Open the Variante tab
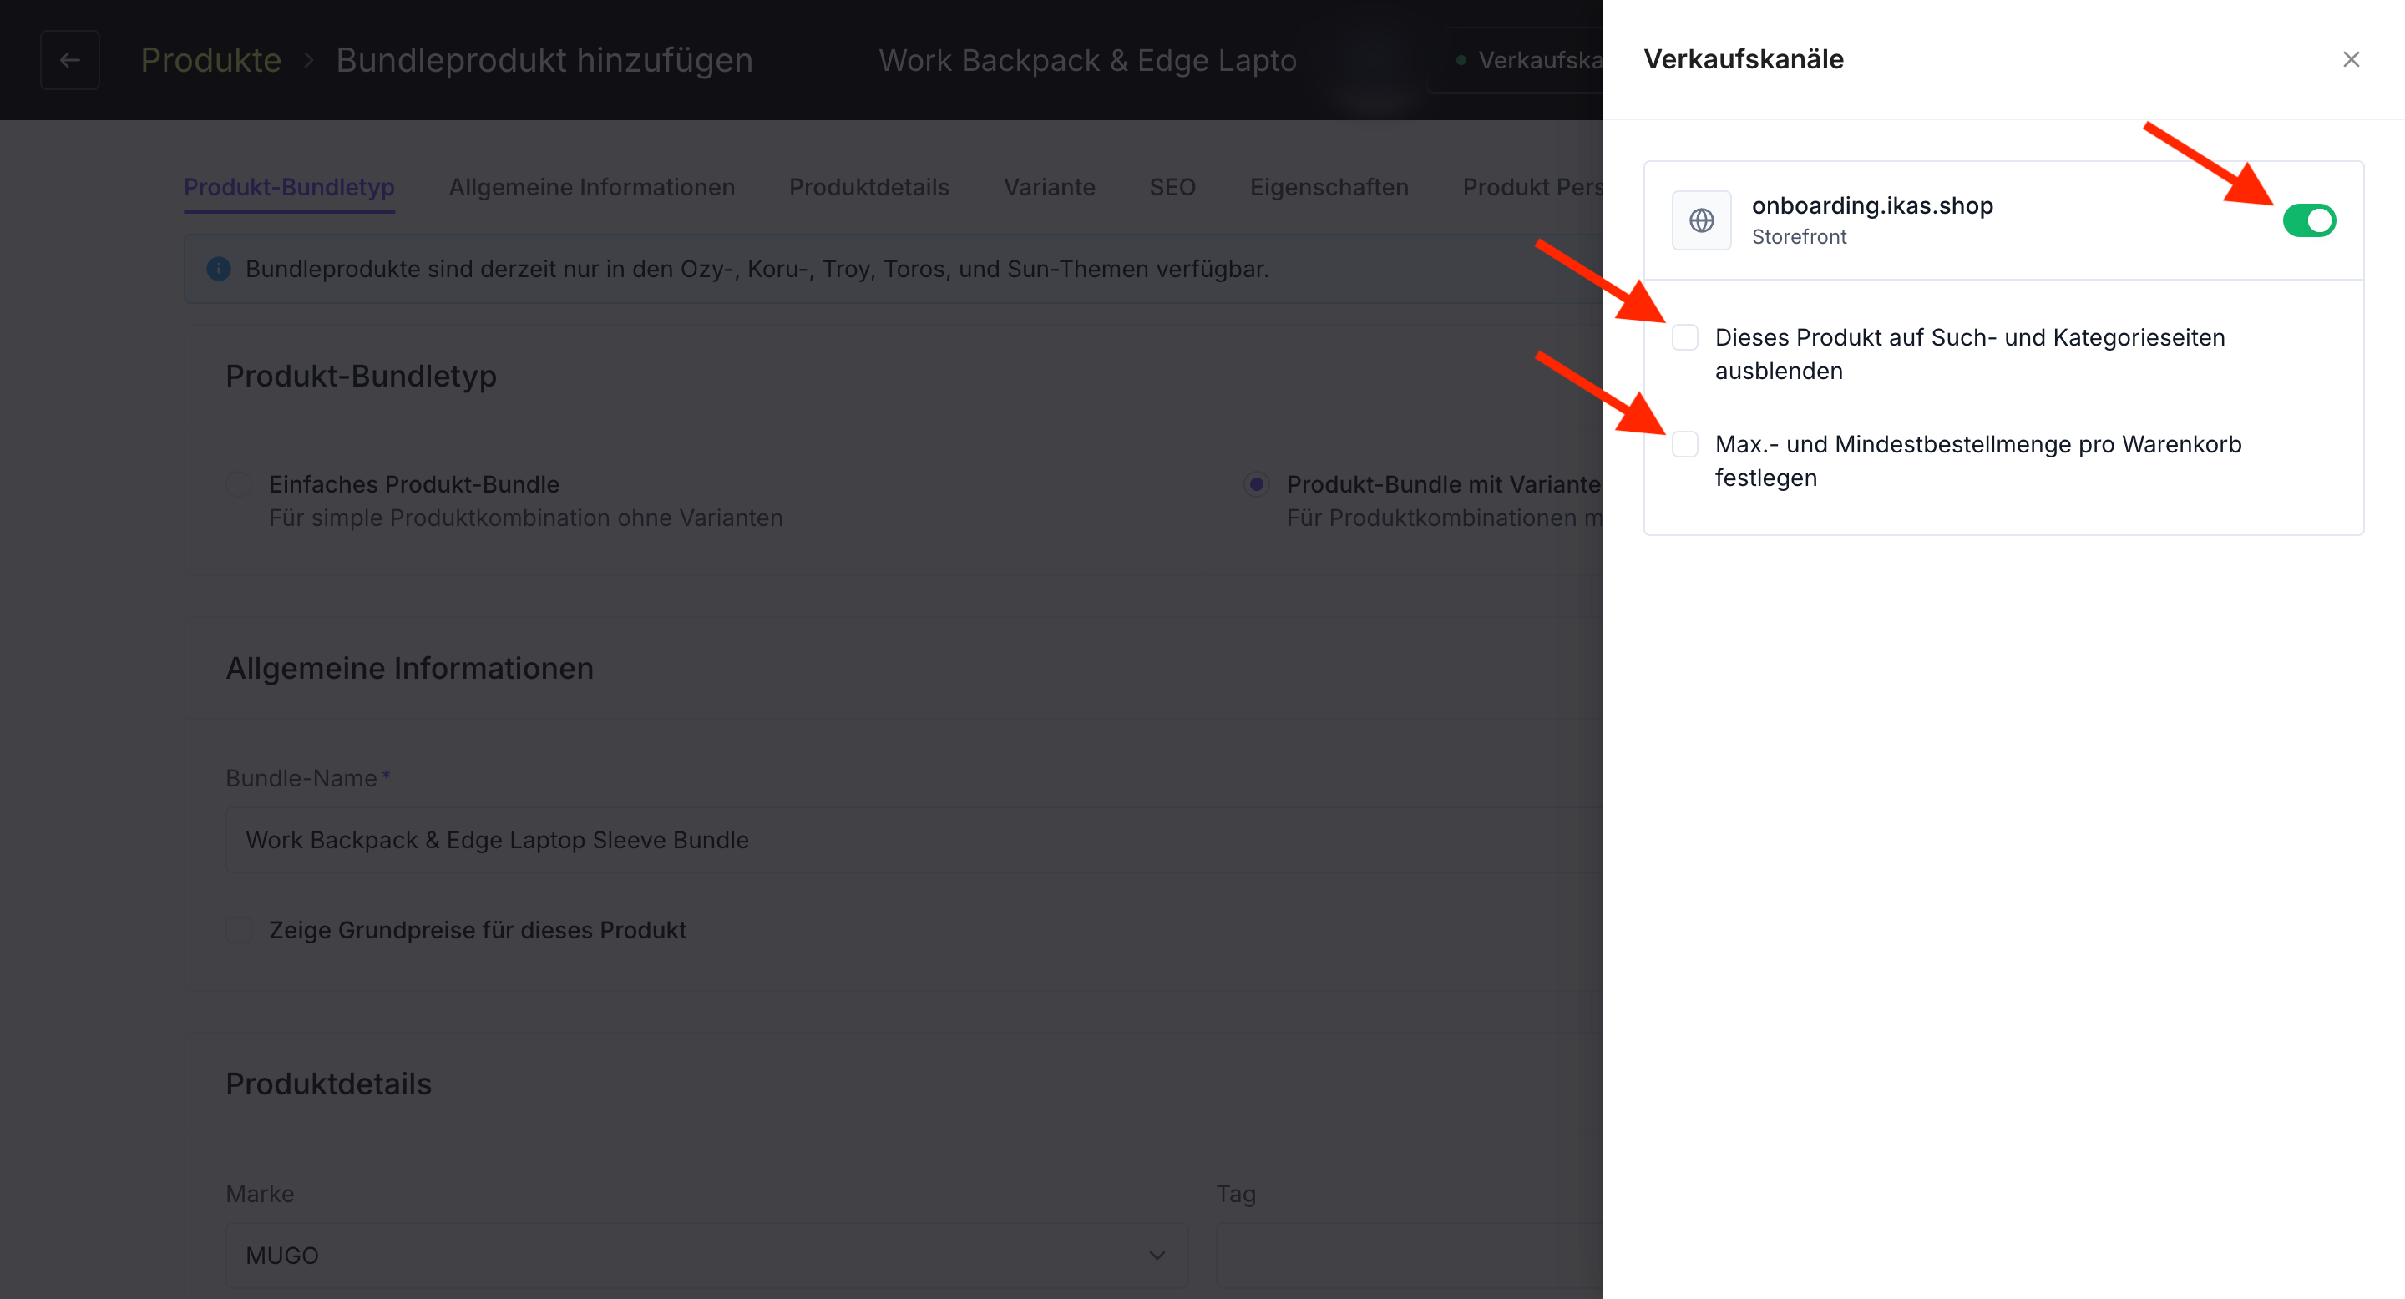Image resolution: width=2405 pixels, height=1299 pixels. [x=1050, y=188]
